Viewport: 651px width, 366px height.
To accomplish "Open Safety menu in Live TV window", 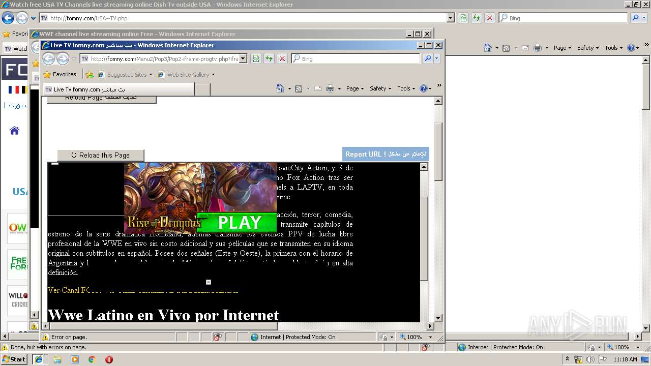I will pyautogui.click(x=380, y=88).
